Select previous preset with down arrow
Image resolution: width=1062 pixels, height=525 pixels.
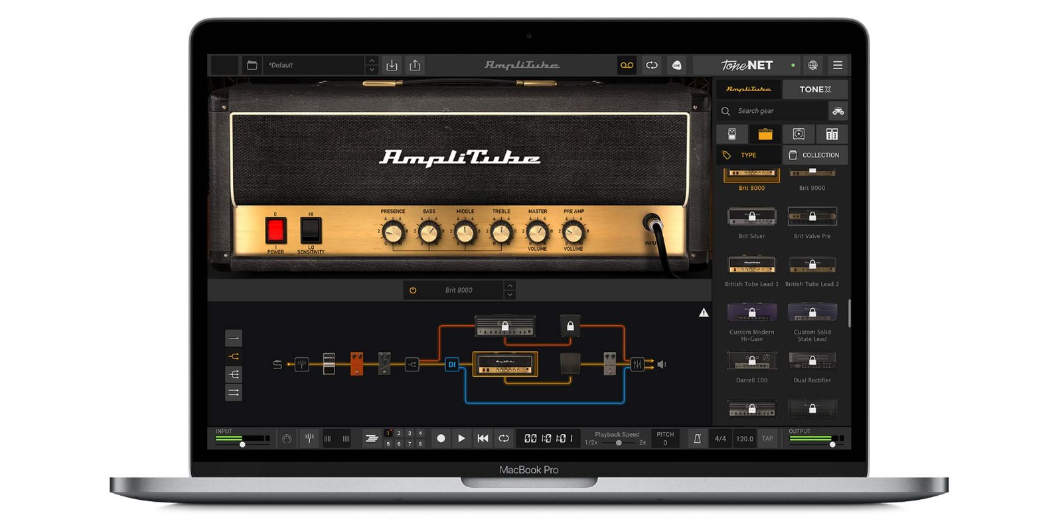pyautogui.click(x=372, y=69)
